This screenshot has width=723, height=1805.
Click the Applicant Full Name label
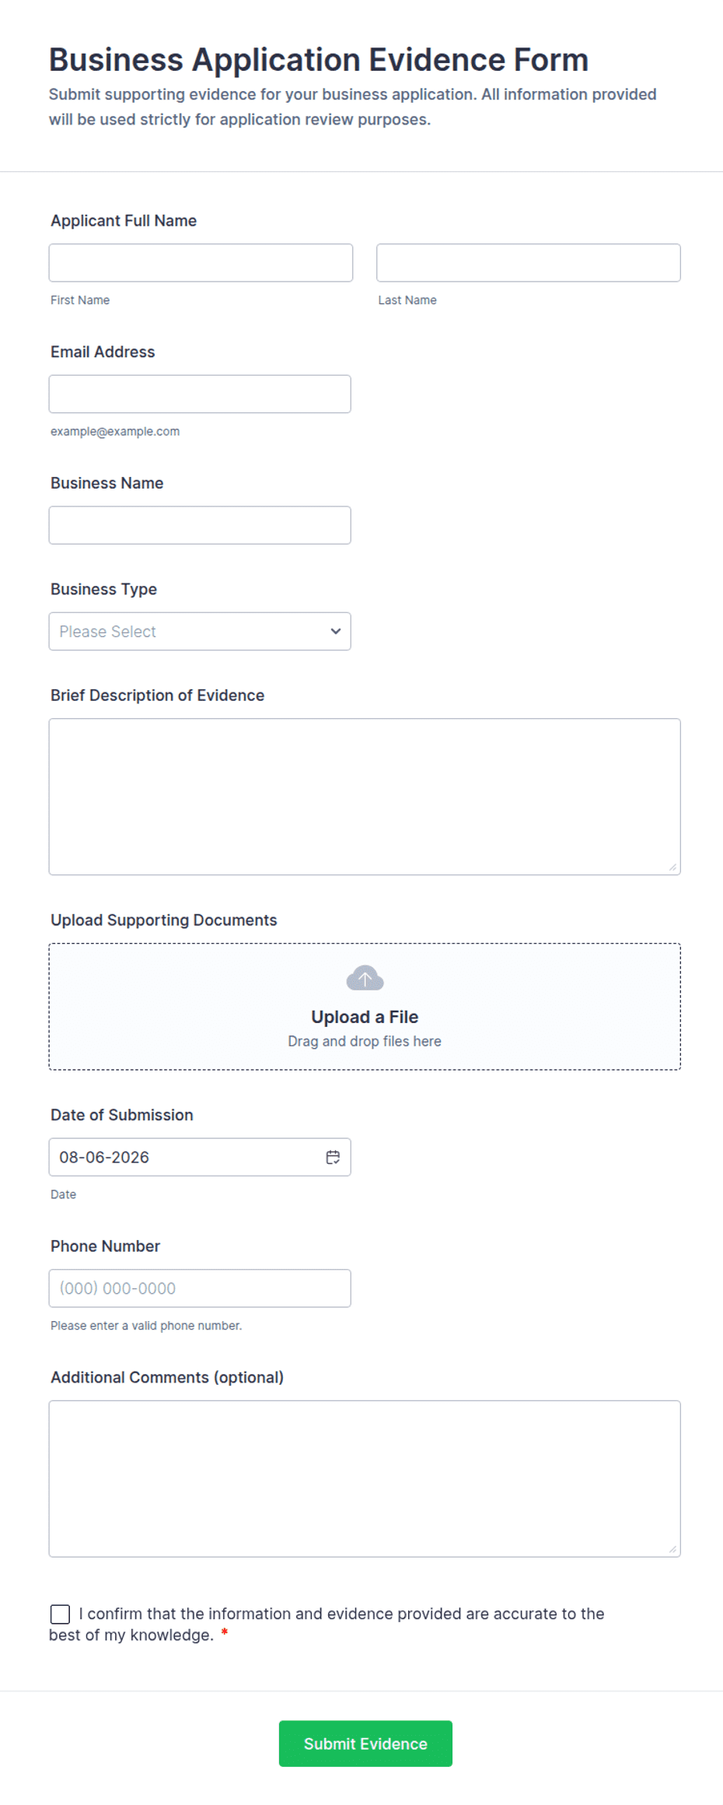[124, 221]
